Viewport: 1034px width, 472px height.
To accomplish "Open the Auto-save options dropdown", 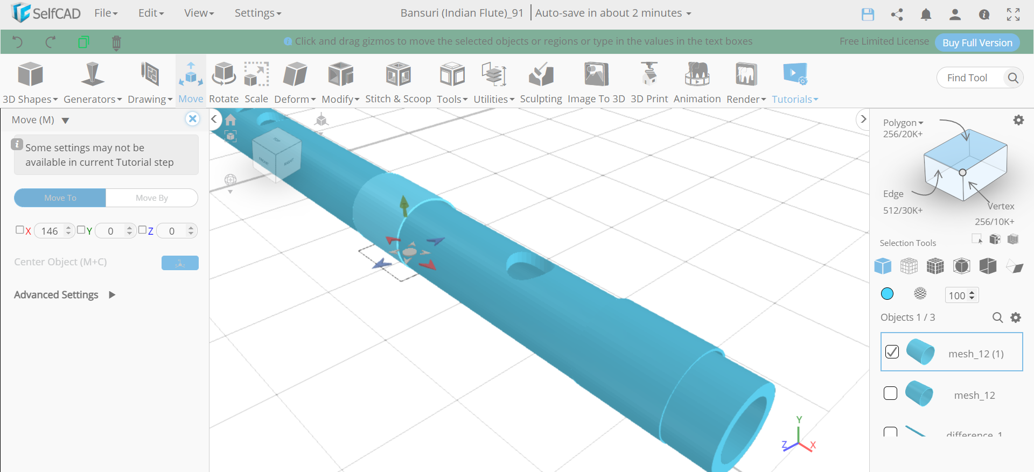I will click(x=613, y=13).
